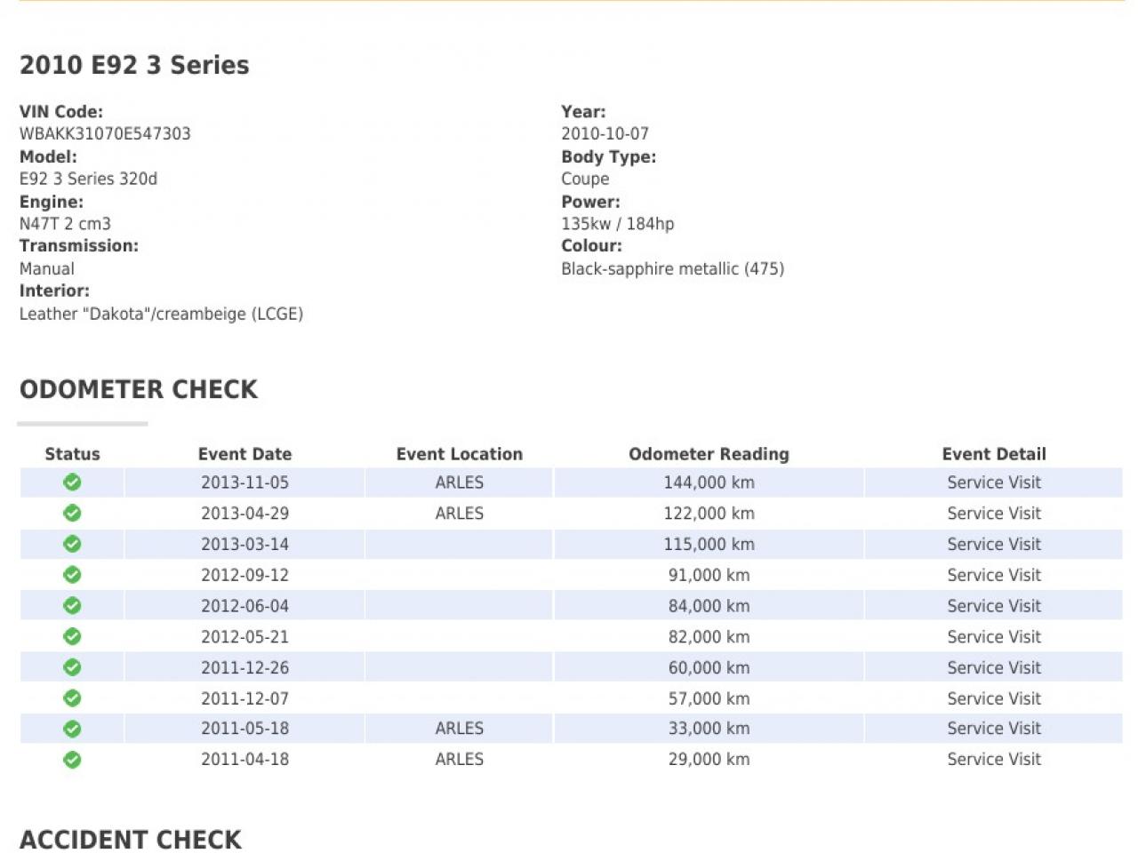1138x853 pixels.
Task: Click the VIN number WBAKK31070E547303
Action: 105,134
